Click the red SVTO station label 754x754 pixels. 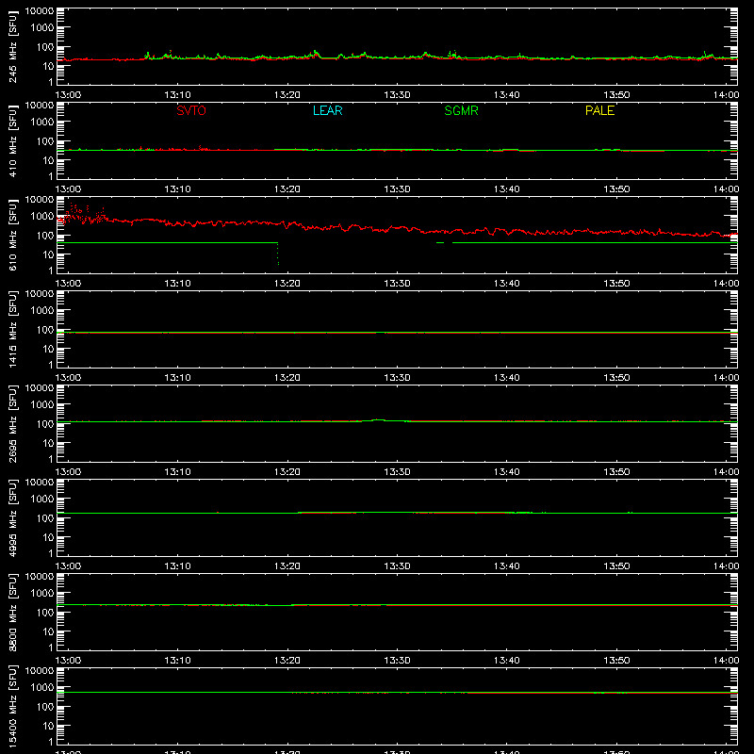pyautogui.click(x=191, y=110)
